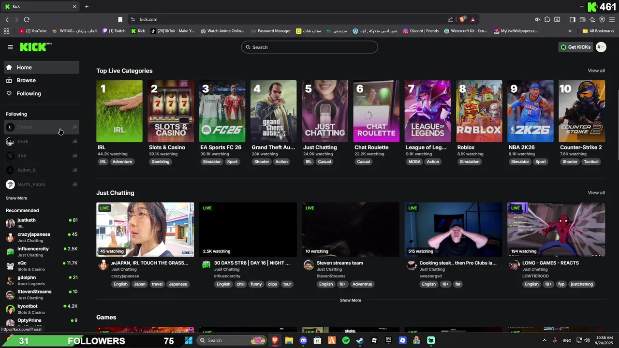Open the justketh channel avatar
This screenshot has width=619, height=348.
tap(10, 223)
